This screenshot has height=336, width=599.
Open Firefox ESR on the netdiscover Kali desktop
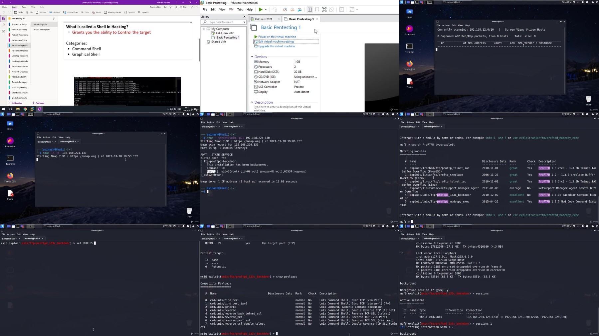tap(410, 65)
